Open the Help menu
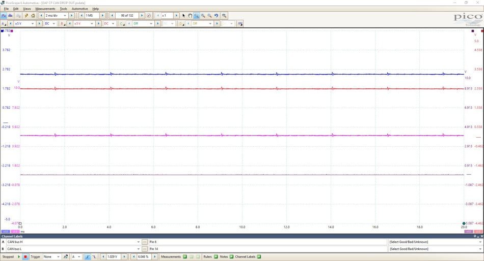The height and width of the screenshot is (261, 484). click(96, 9)
